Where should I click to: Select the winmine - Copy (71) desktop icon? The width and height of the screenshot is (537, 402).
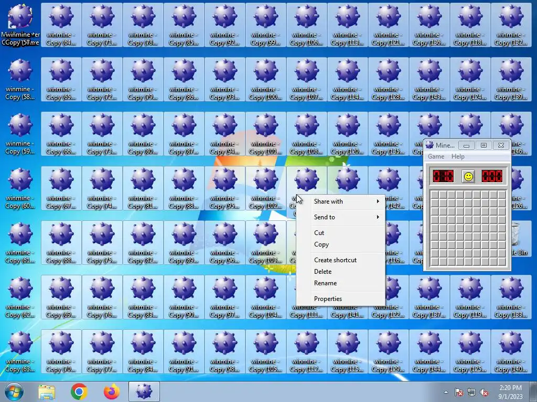(x=102, y=25)
